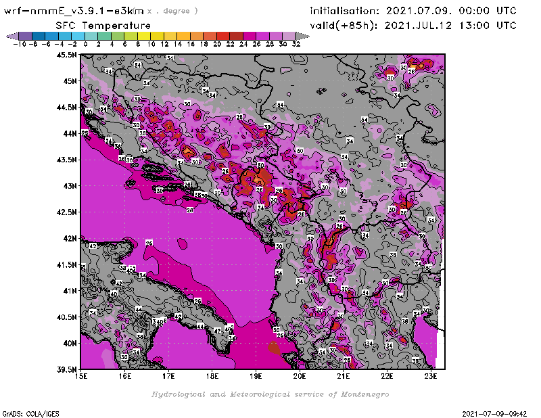Image resolution: width=541 pixels, height=418 pixels.
Task: Click the GrADS: COLA/IGES credit
Action: (x=30, y=414)
